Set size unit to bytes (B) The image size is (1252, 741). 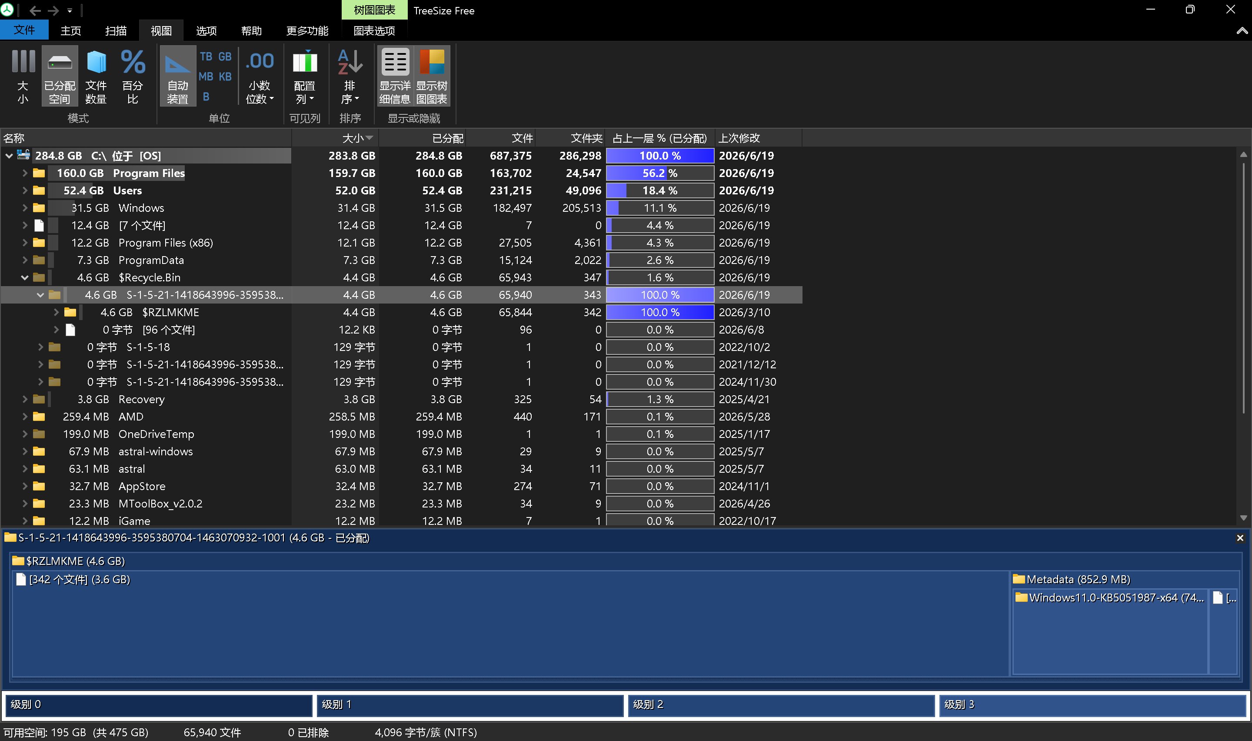pyautogui.click(x=206, y=97)
